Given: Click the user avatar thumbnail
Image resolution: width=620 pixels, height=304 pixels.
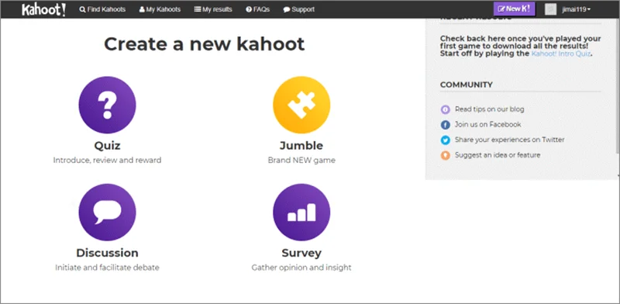Looking at the screenshot, I should tap(550, 9).
